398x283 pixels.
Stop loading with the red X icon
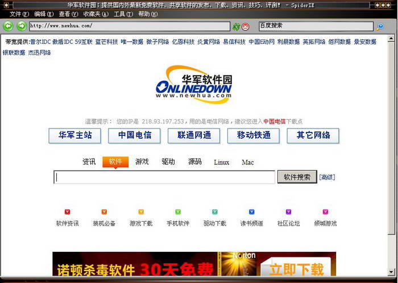click(x=245, y=26)
